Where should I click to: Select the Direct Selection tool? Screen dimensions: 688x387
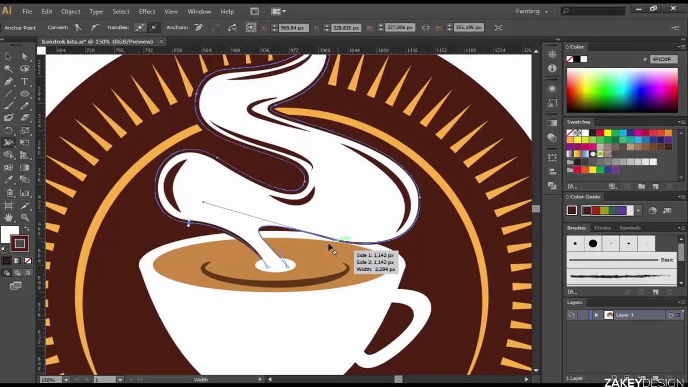click(25, 56)
